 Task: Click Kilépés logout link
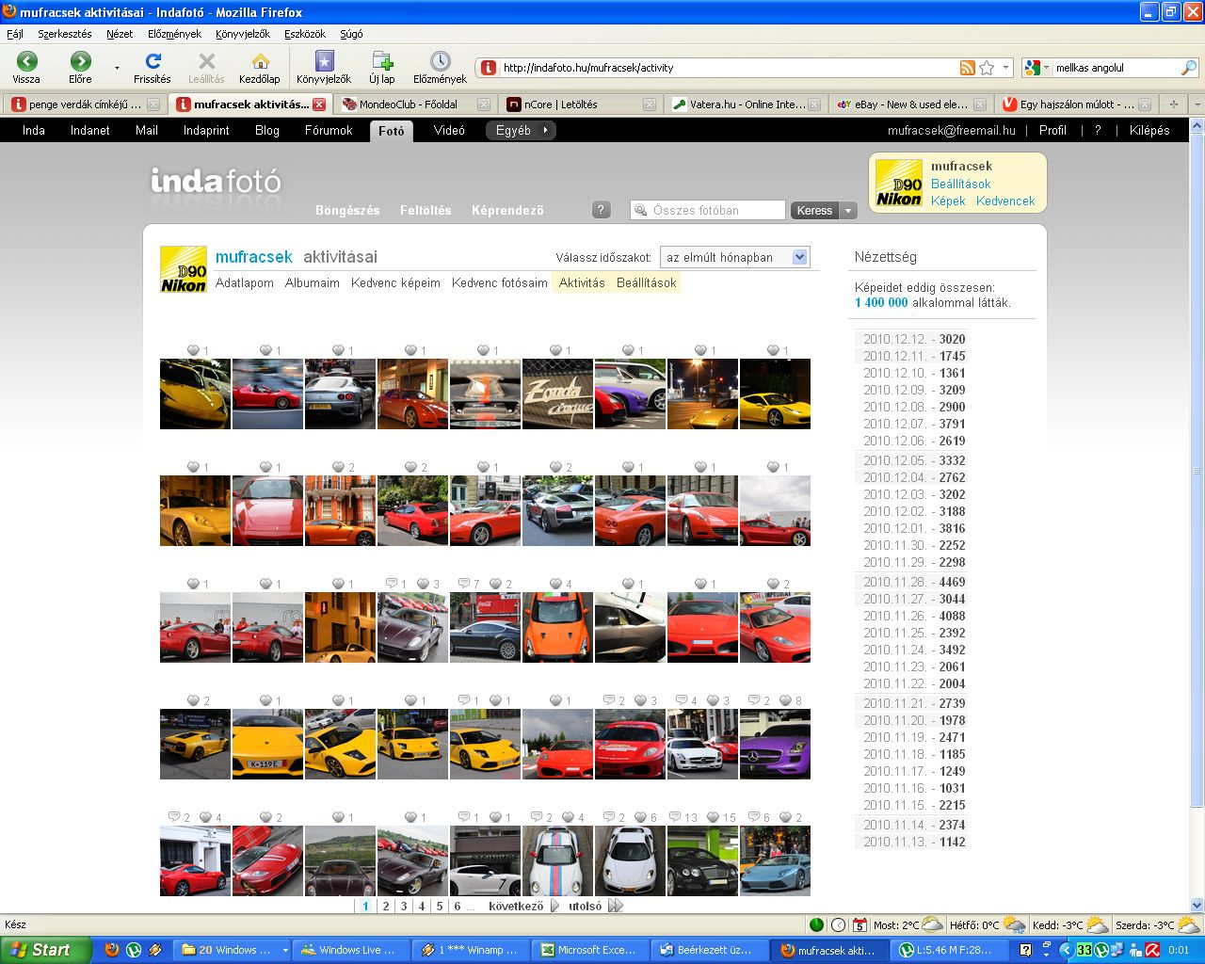[x=1149, y=130]
